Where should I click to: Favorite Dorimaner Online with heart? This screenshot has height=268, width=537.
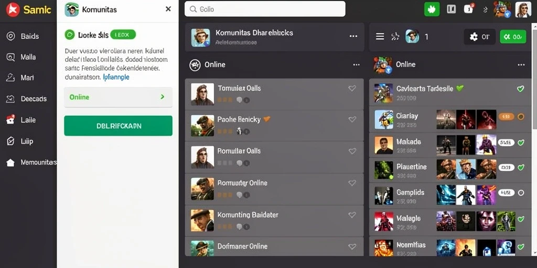[x=352, y=246]
